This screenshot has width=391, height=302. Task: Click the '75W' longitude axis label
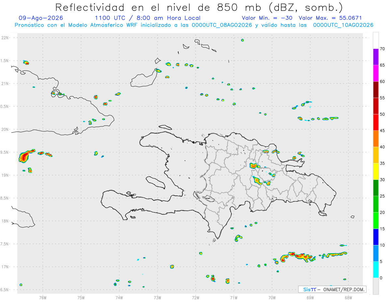coord(81,297)
